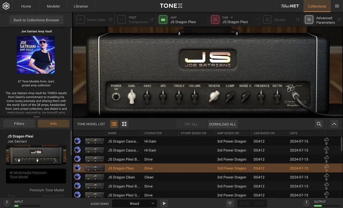The height and width of the screenshot is (208, 343).
Task: Collapse the tone model list panel
Action: pos(334,124)
